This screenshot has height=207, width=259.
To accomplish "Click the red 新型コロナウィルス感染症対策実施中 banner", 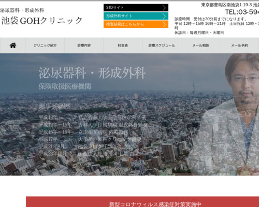I will point(142,202).
